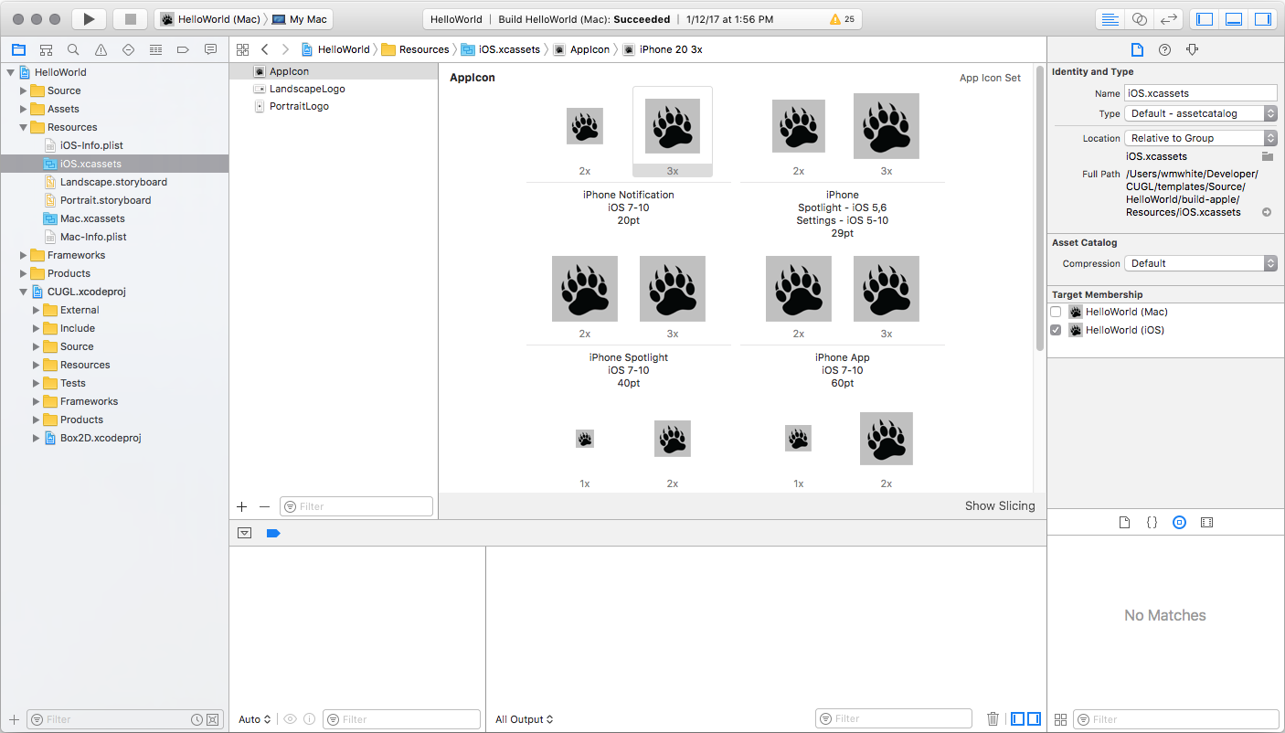Open the Location Relative to Group dropdown
Screen dimensions: 1285x733
1201,138
